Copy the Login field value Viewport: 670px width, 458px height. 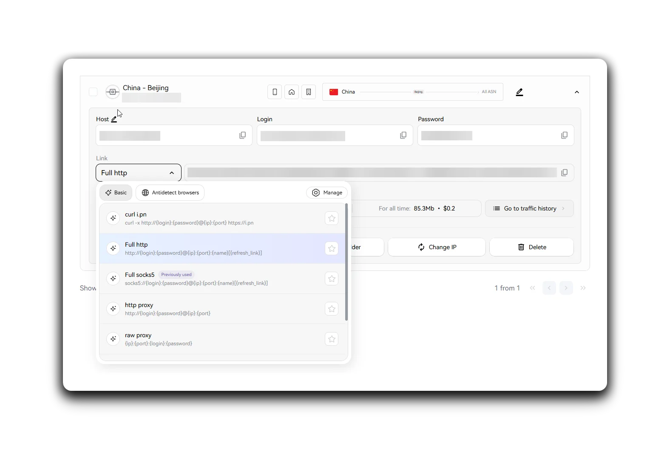[x=403, y=135]
